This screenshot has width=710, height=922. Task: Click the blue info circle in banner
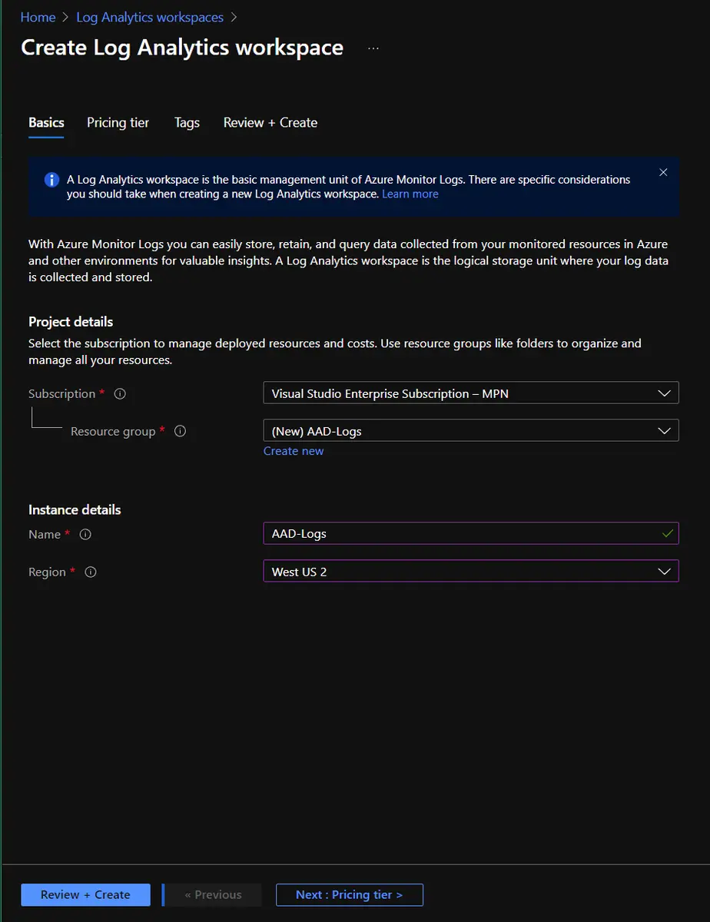[51, 180]
